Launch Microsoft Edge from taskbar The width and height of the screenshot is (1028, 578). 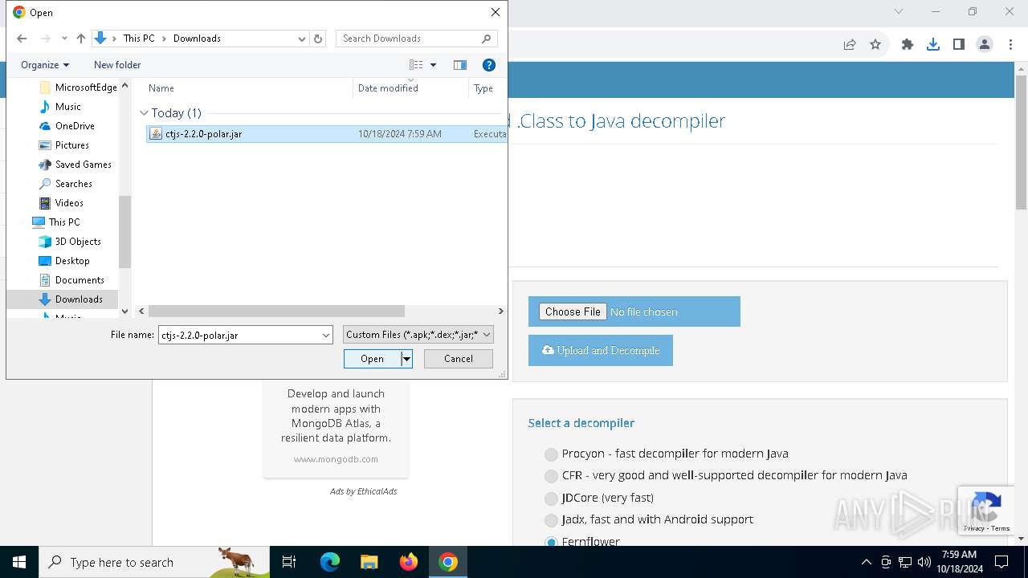330,562
